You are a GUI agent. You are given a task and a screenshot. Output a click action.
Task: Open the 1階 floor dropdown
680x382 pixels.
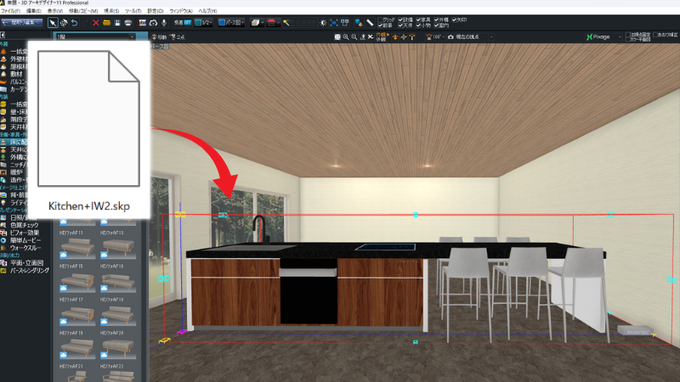[95, 37]
